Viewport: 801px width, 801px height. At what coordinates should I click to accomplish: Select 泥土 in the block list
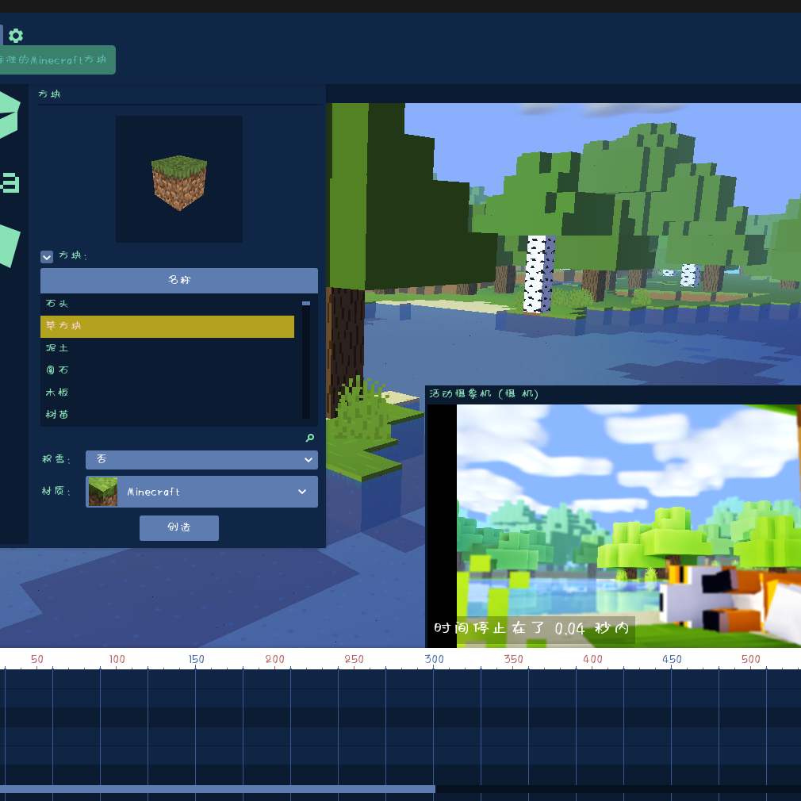click(167, 348)
